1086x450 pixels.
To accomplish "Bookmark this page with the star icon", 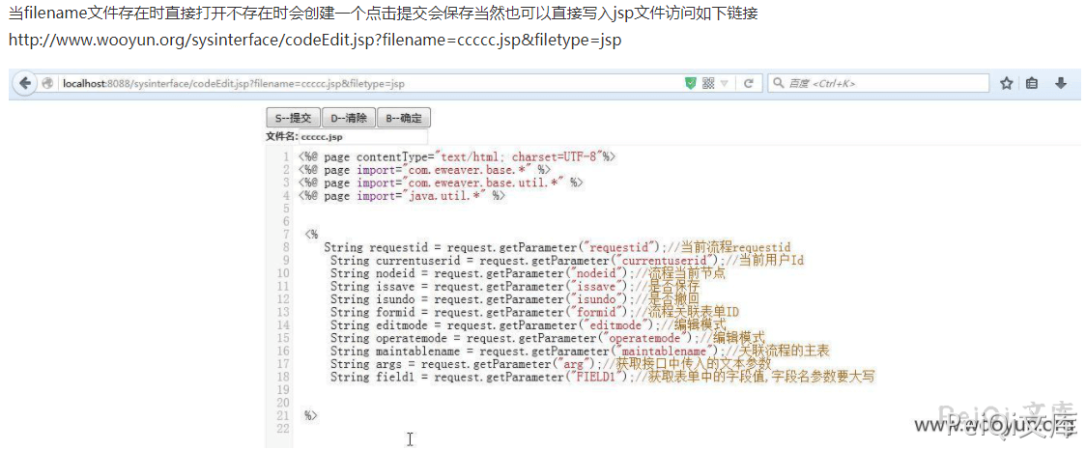I will pyautogui.click(x=1006, y=84).
